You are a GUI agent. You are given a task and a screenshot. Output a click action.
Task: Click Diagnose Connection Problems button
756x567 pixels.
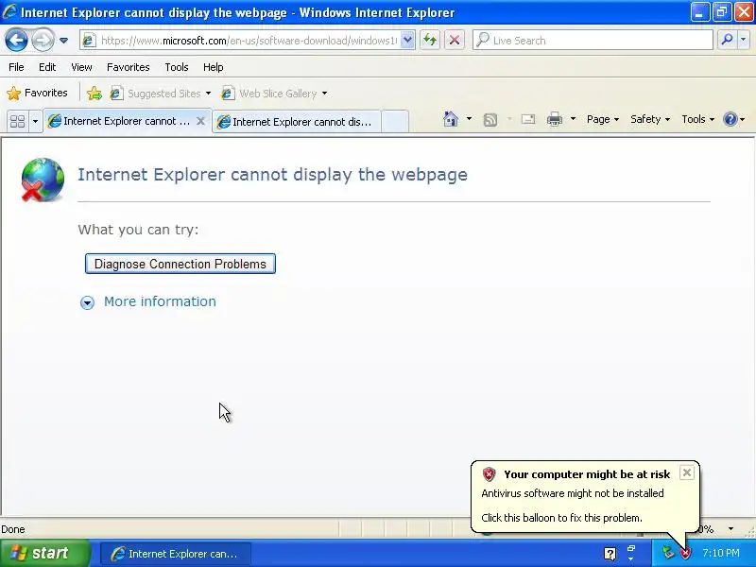tap(180, 264)
